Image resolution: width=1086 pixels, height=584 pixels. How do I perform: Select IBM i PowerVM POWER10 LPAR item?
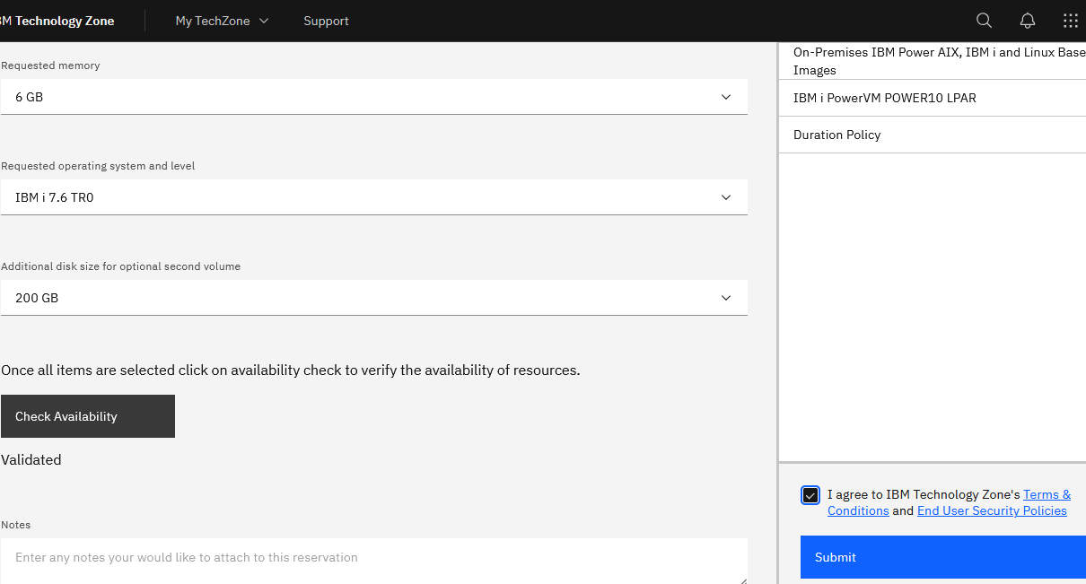point(885,98)
